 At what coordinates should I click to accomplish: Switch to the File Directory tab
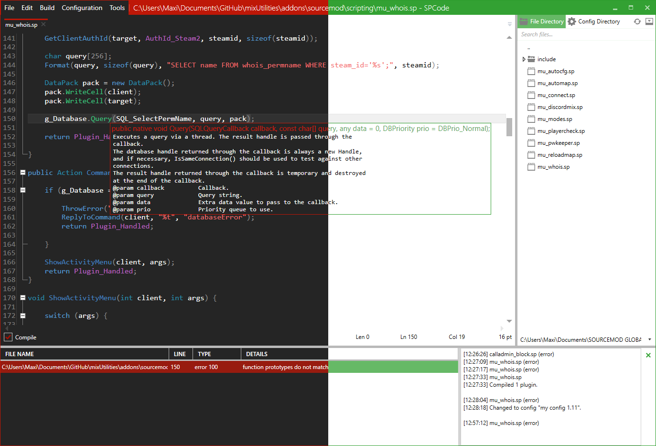click(542, 22)
